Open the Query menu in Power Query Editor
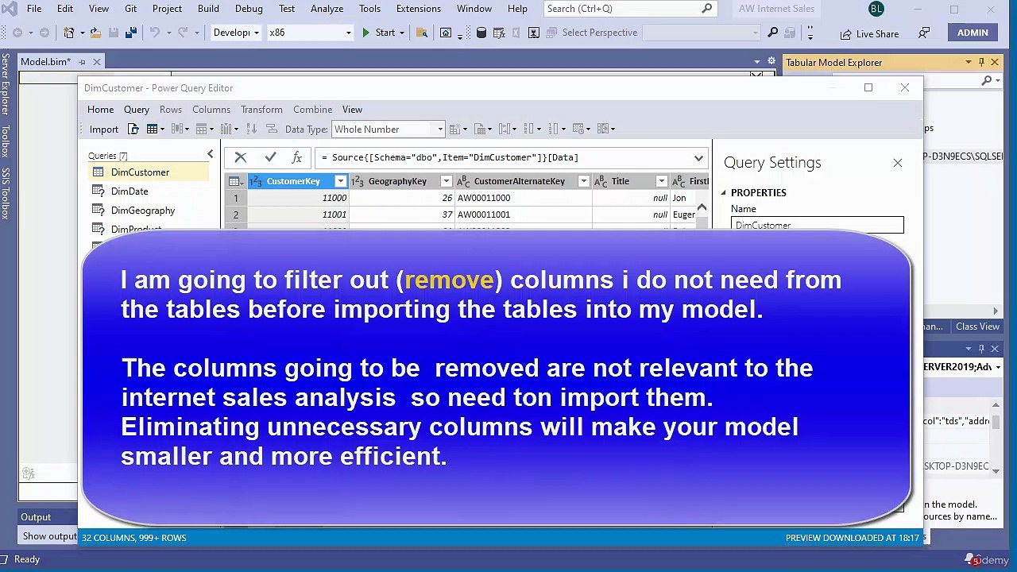Image resolution: width=1017 pixels, height=572 pixels. point(137,109)
